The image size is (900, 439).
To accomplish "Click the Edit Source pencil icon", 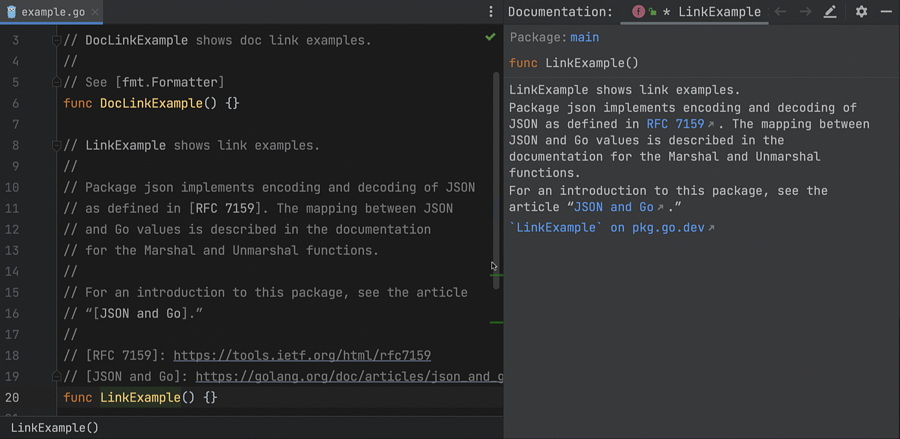I will (x=830, y=12).
